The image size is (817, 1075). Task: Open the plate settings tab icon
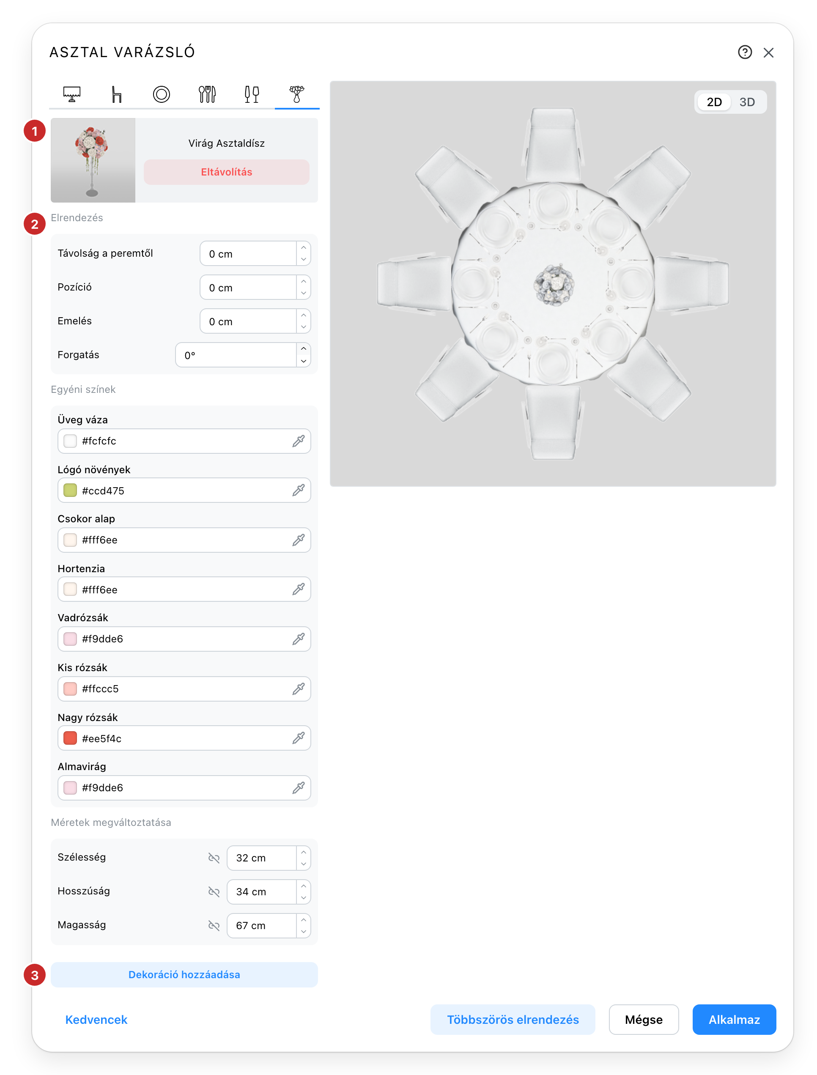click(162, 94)
